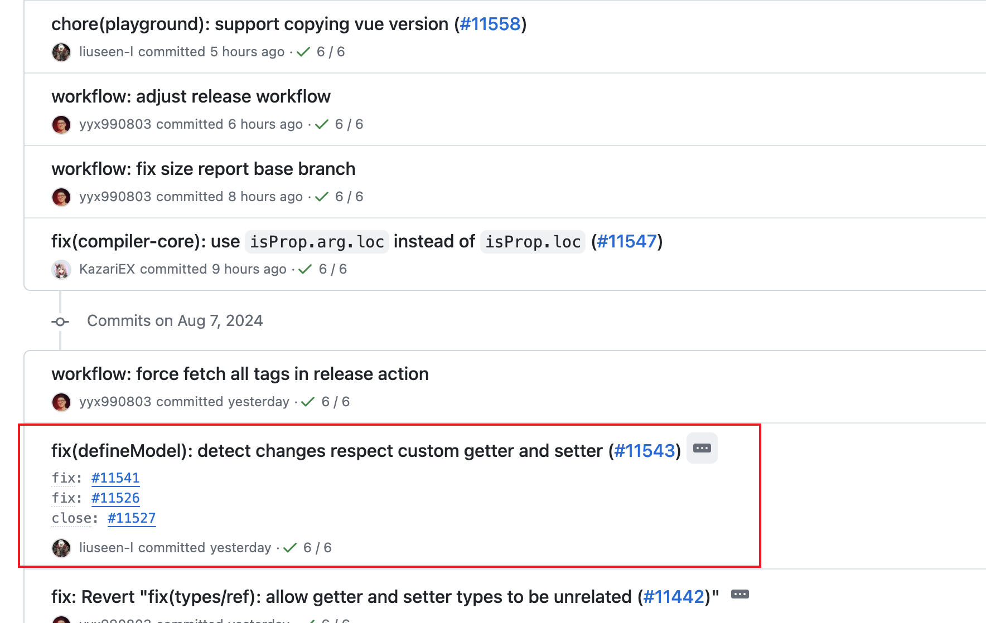Image resolution: width=986 pixels, height=623 pixels.
Task: Open 'workflow: fix size report base branch' commit
Action: tap(203, 169)
